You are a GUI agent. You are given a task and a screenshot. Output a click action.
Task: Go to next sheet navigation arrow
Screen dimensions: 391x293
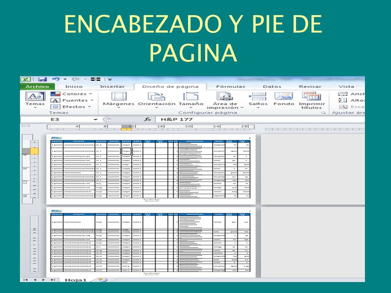(x=44, y=280)
